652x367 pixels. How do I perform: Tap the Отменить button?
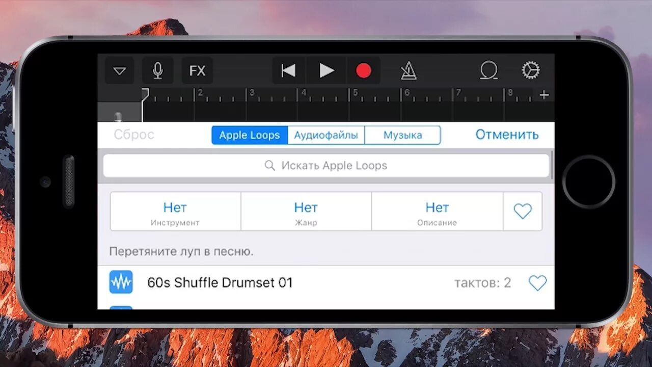click(x=507, y=135)
